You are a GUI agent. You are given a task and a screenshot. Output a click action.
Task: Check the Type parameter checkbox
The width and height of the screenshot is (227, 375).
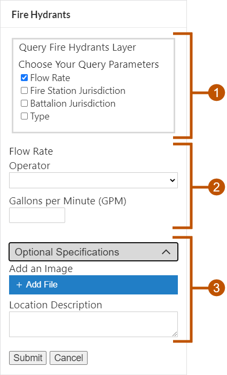point(24,116)
